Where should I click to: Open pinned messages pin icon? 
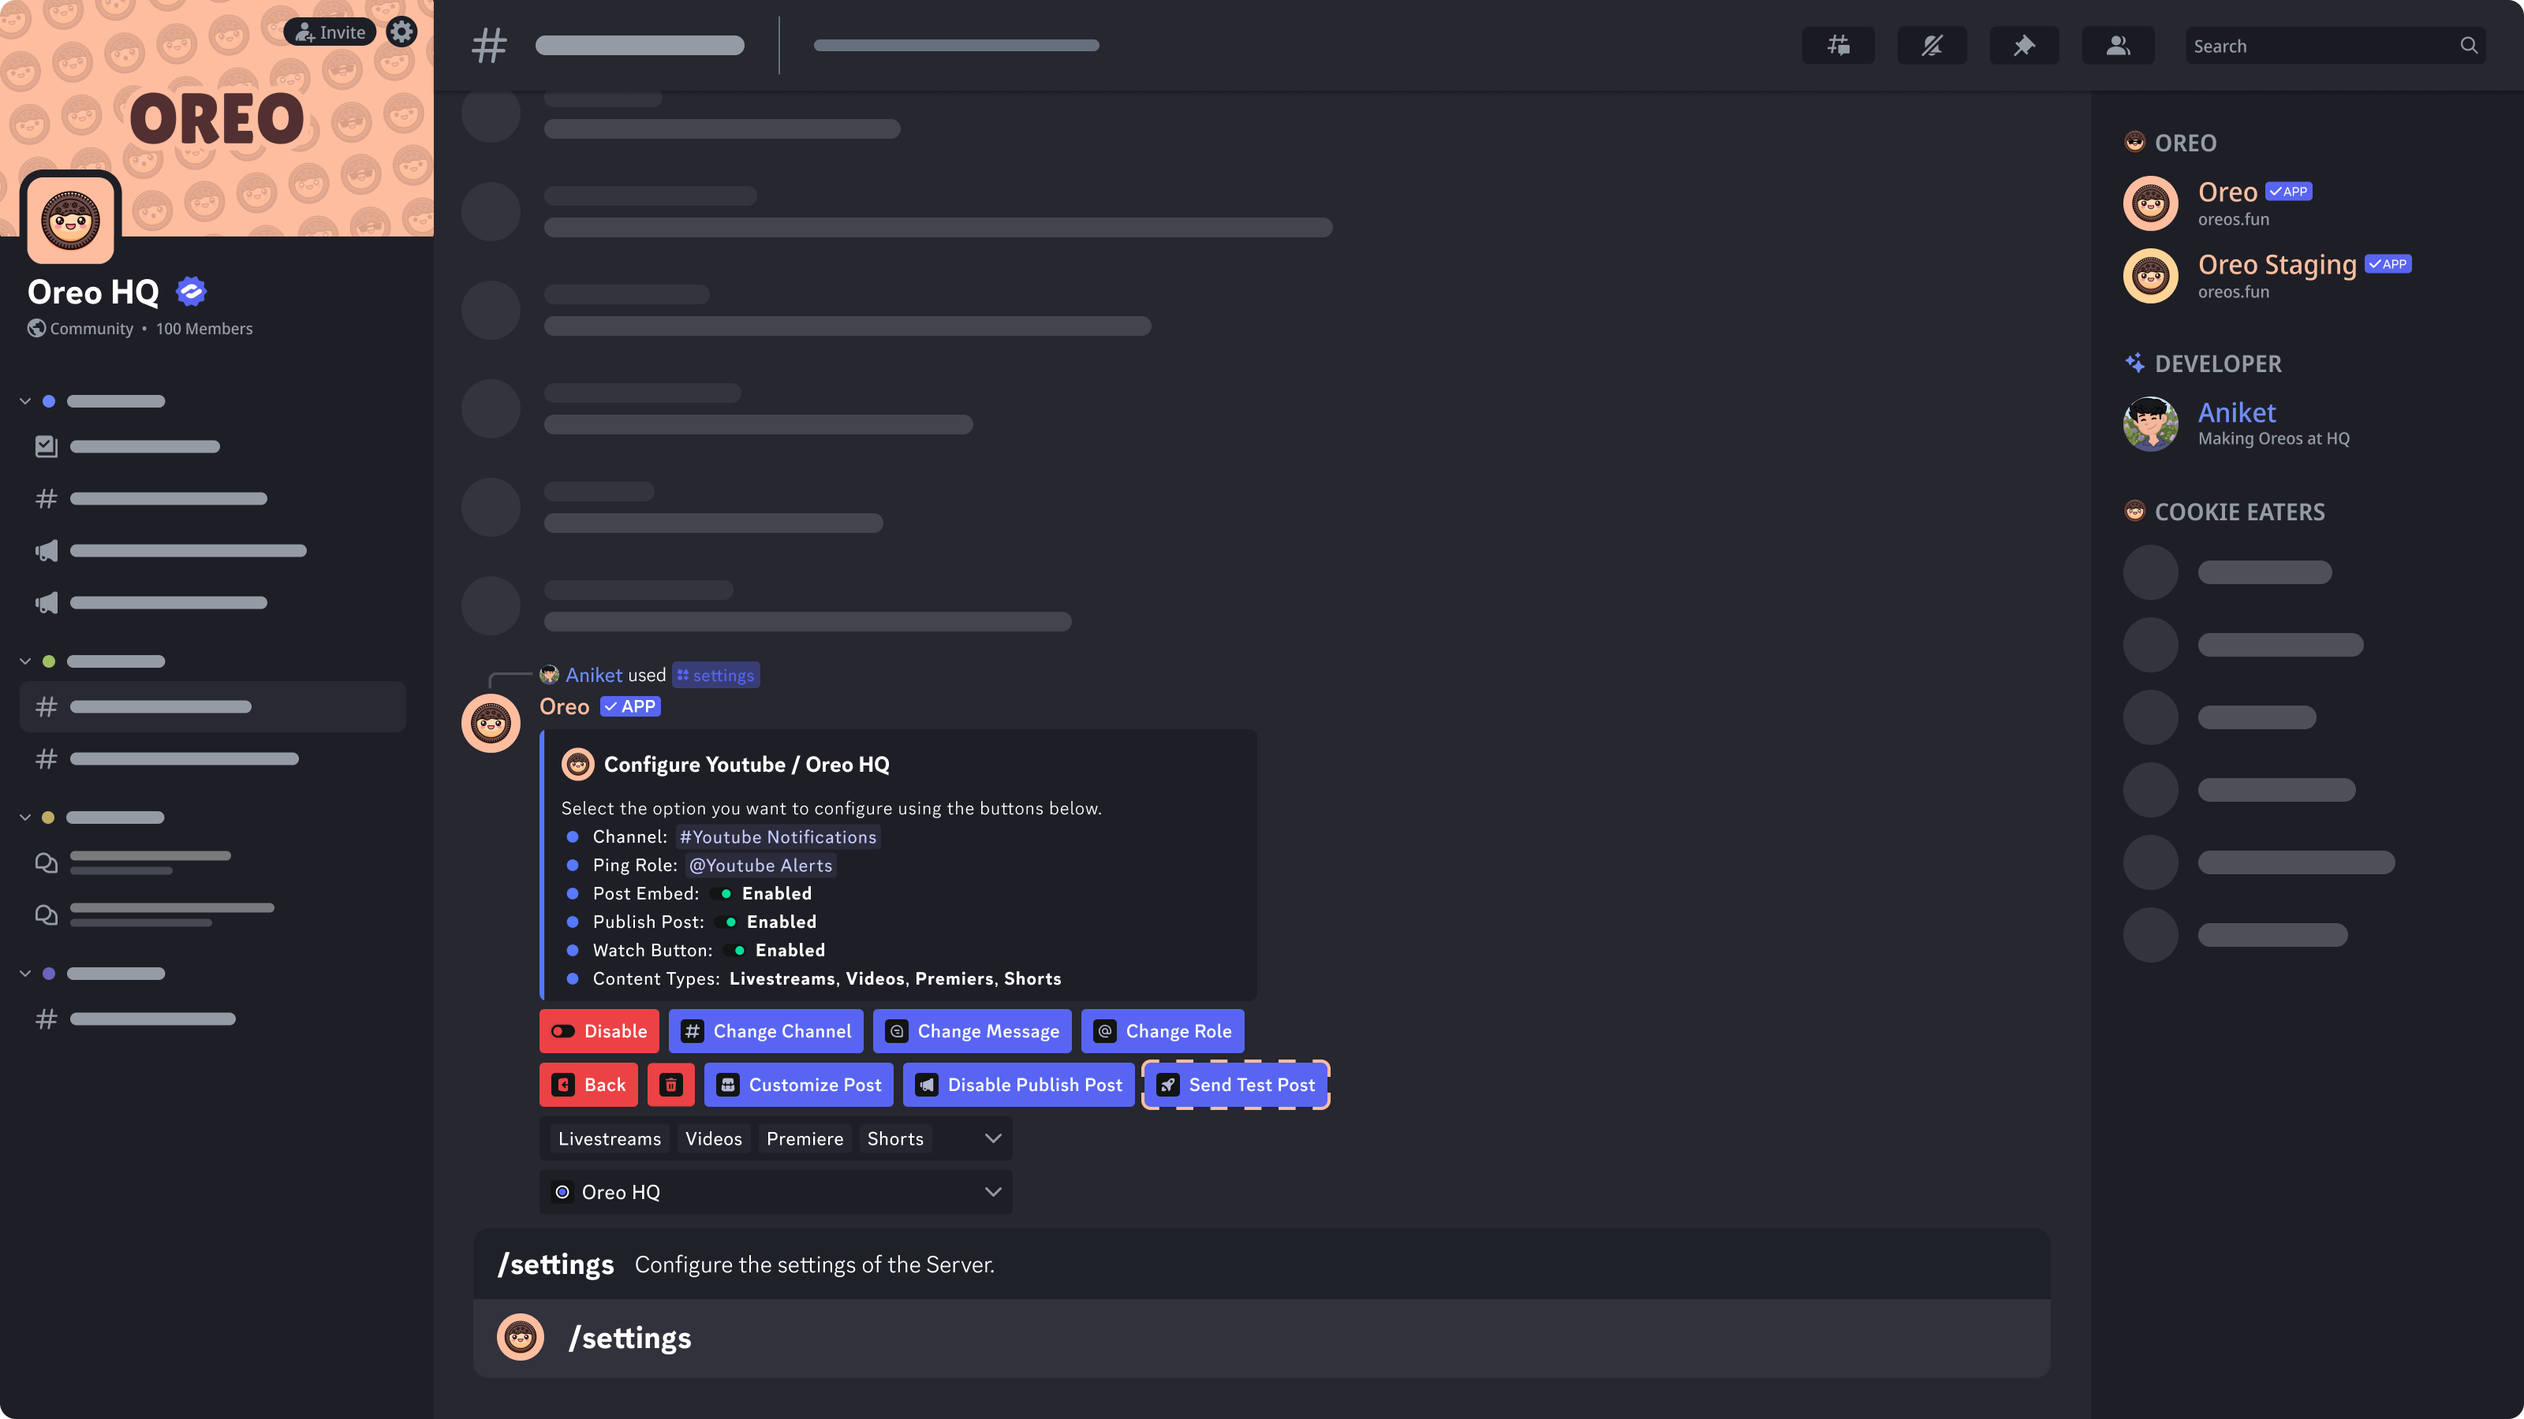pos(2023,45)
